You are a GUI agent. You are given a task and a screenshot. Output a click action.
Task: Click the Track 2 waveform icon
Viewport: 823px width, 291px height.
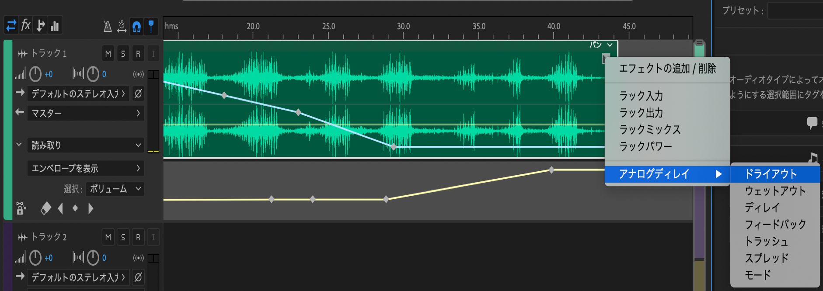22,237
